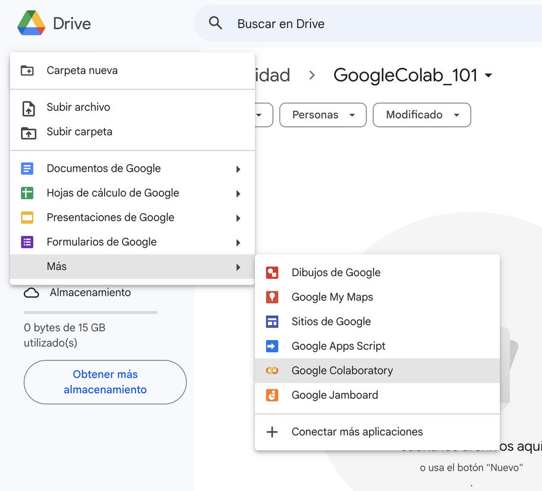Click the arrow beside Más
The width and height of the screenshot is (542, 491).
(x=238, y=267)
